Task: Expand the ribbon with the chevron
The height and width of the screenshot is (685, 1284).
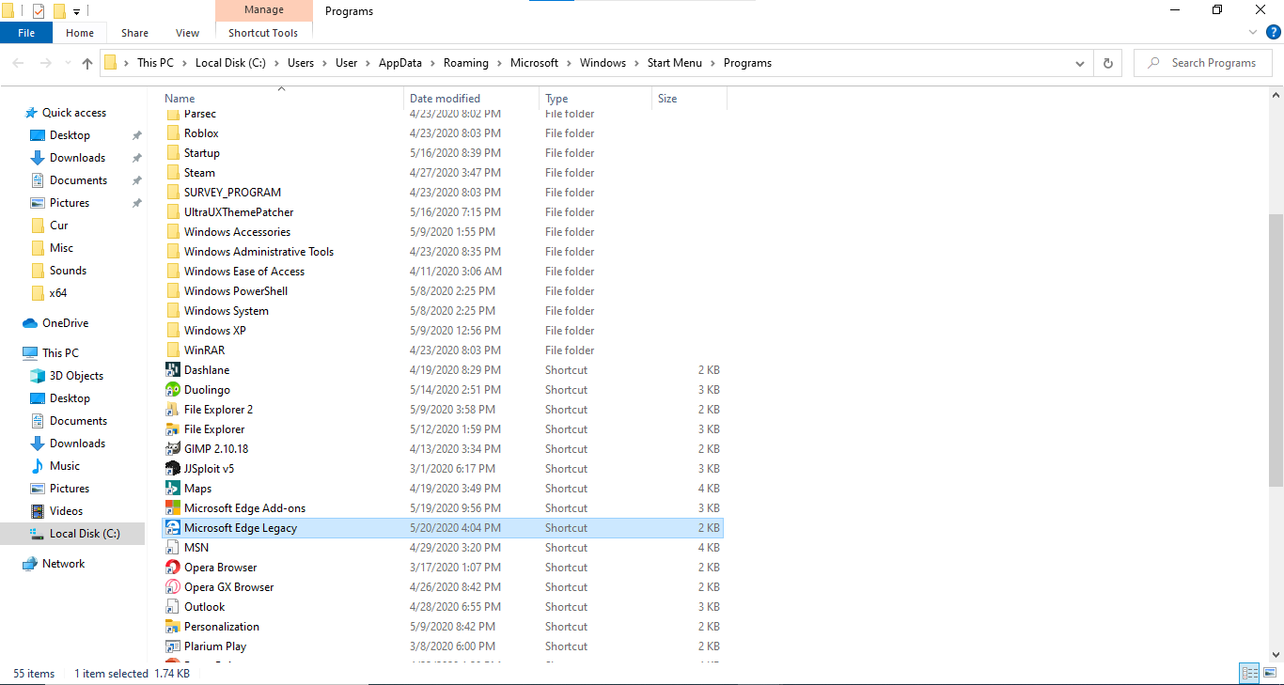Action: [1253, 32]
